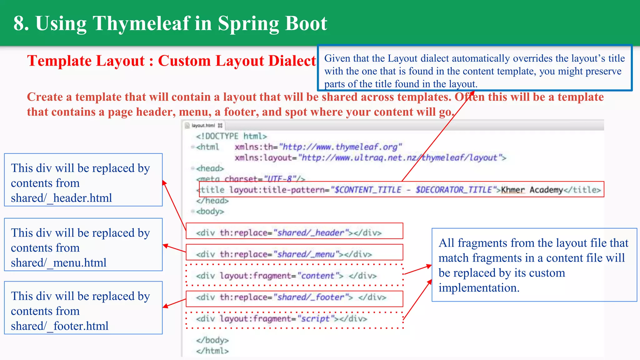Click the shared/_footer replace div line

291,297
